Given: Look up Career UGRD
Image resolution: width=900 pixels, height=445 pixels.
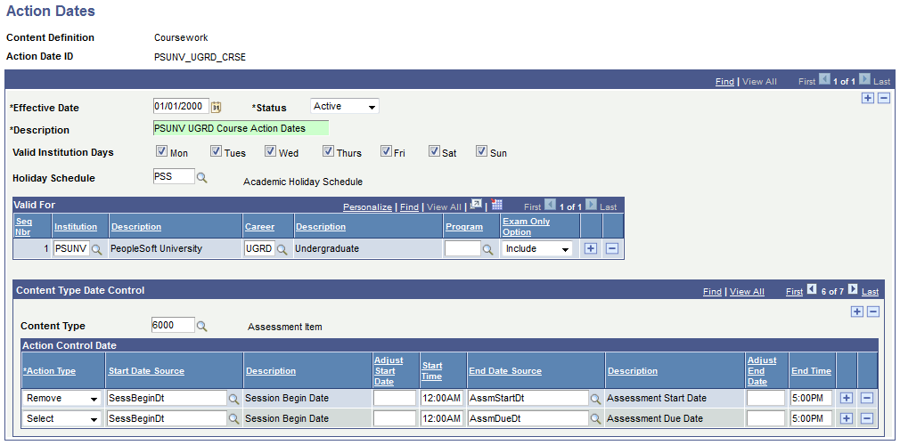Looking at the screenshot, I should tap(282, 249).
